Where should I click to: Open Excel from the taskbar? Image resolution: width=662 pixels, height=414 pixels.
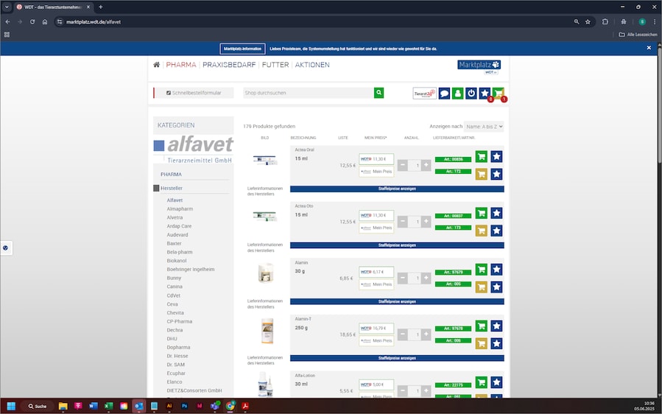coord(108,406)
